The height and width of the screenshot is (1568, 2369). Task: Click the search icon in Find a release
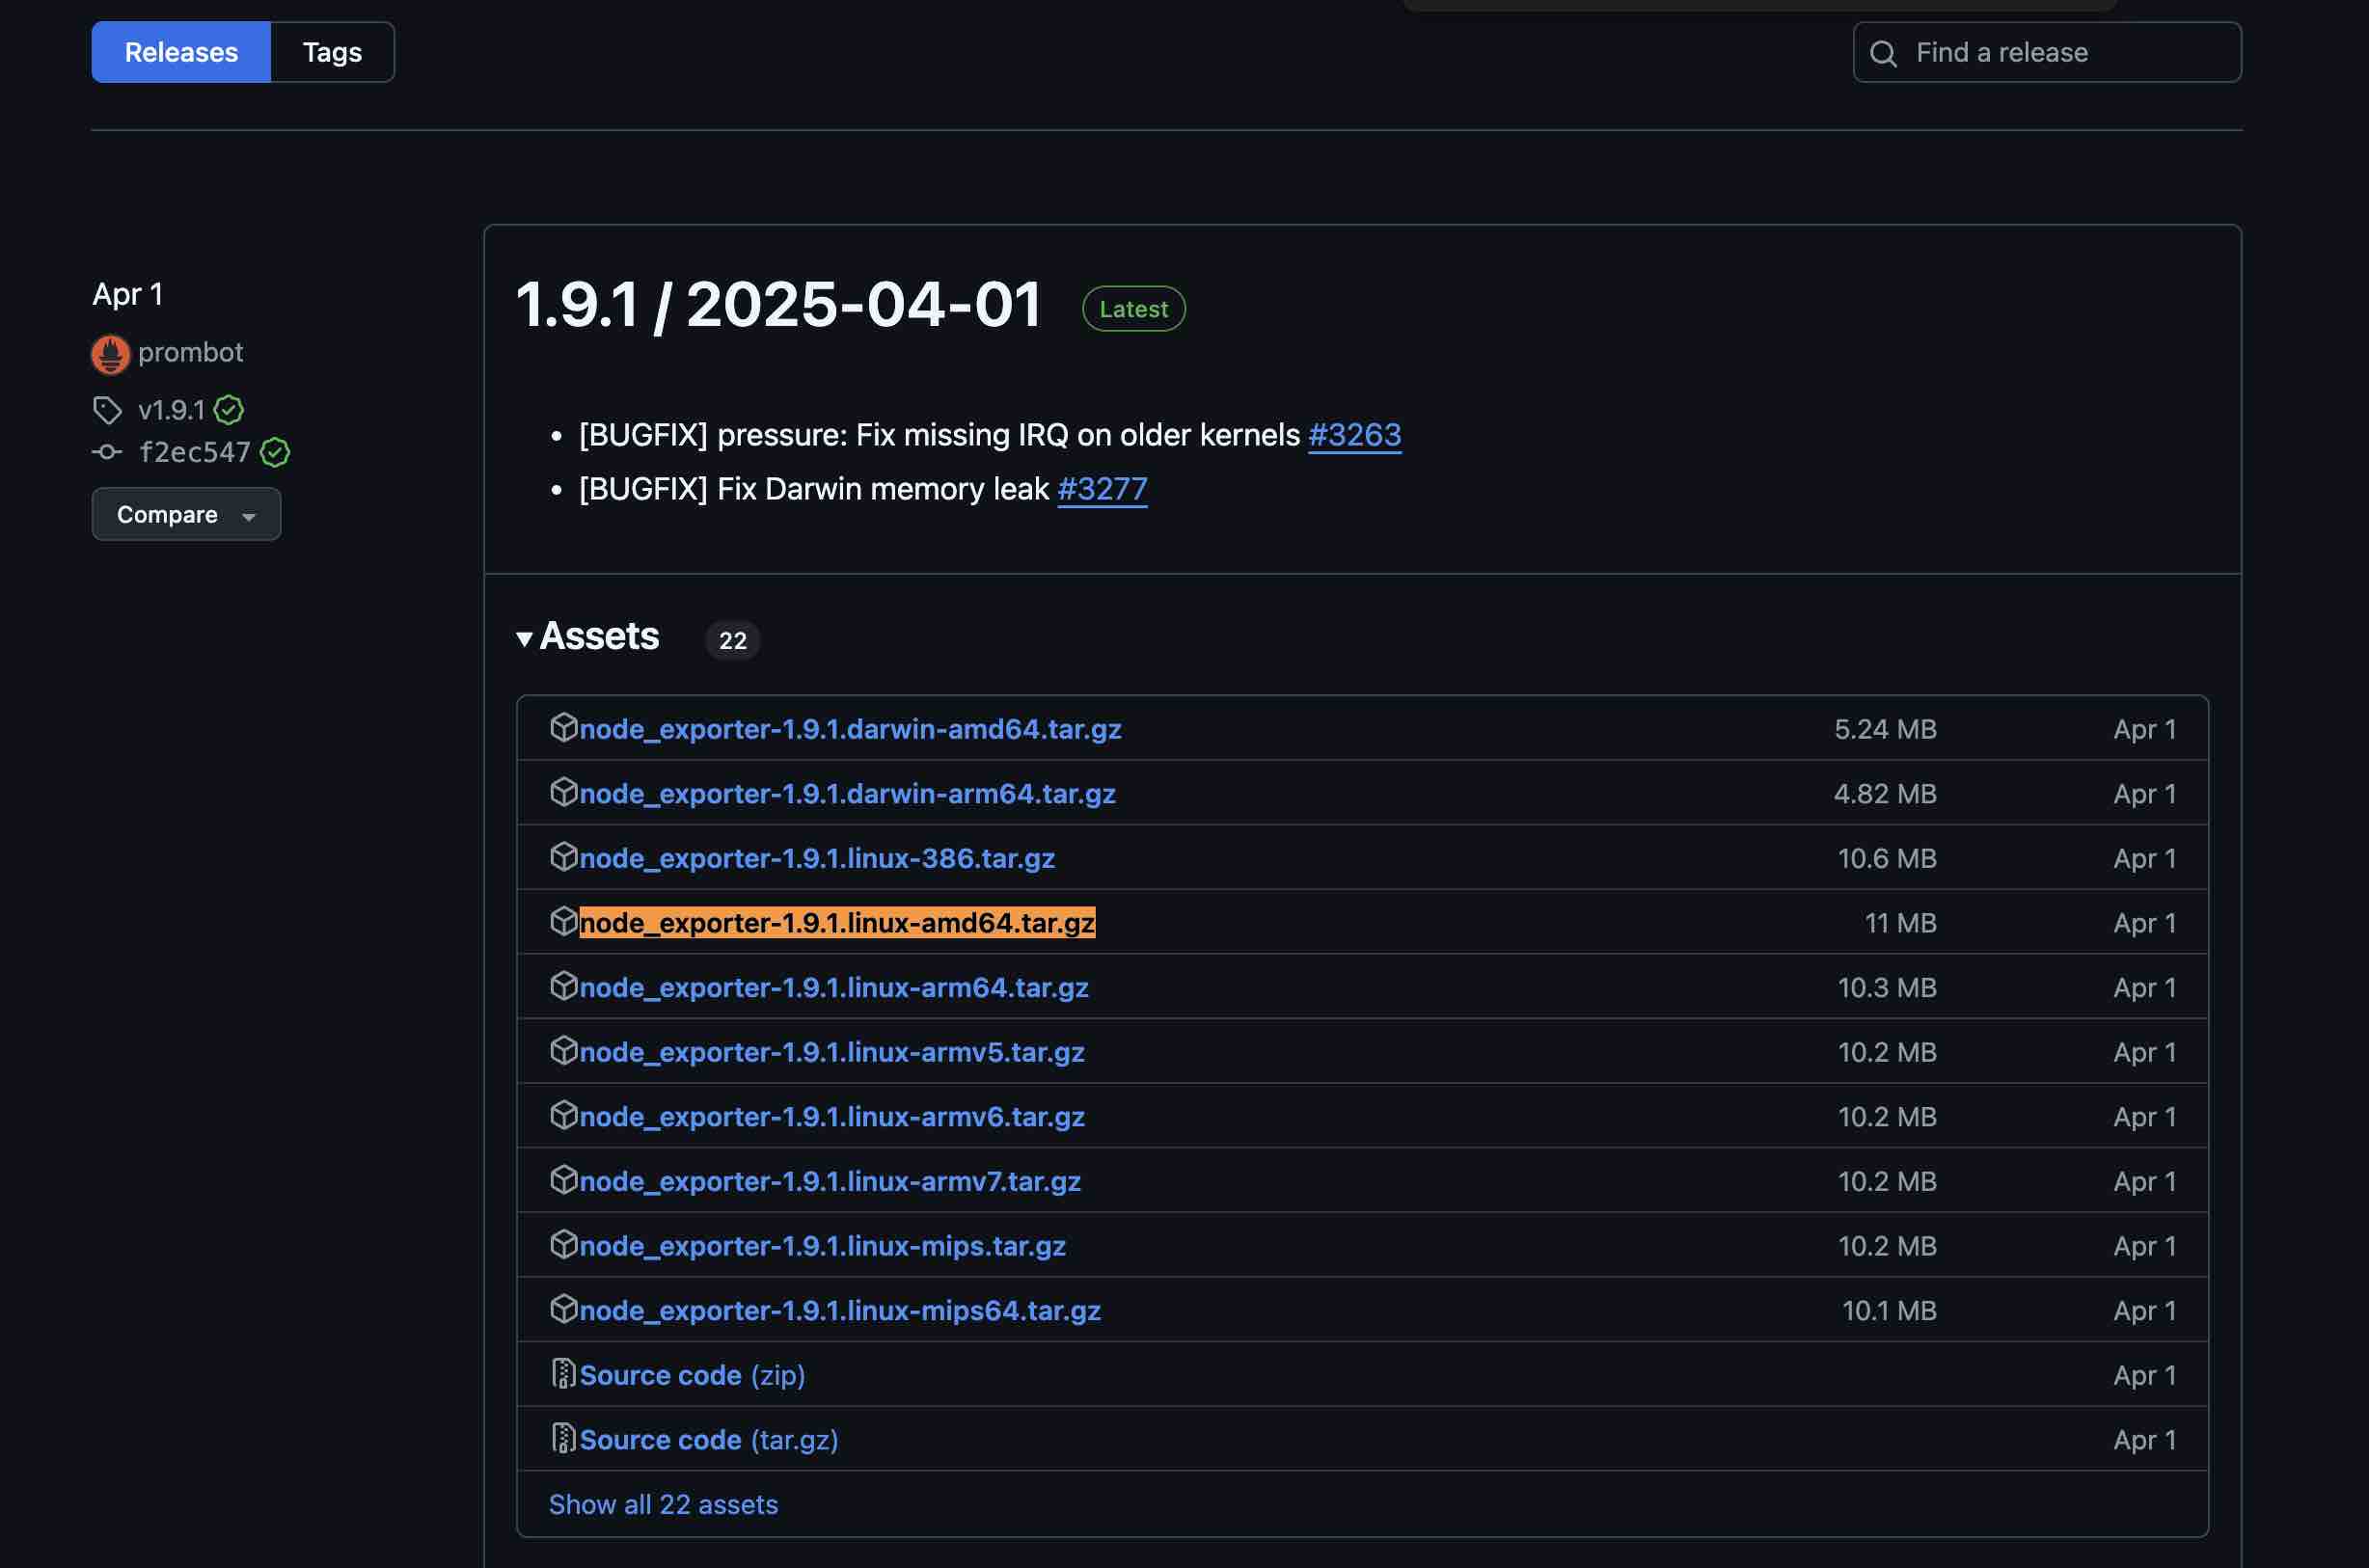pos(1883,53)
